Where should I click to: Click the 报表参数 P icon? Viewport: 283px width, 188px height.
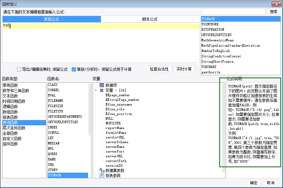[x=102, y=175]
